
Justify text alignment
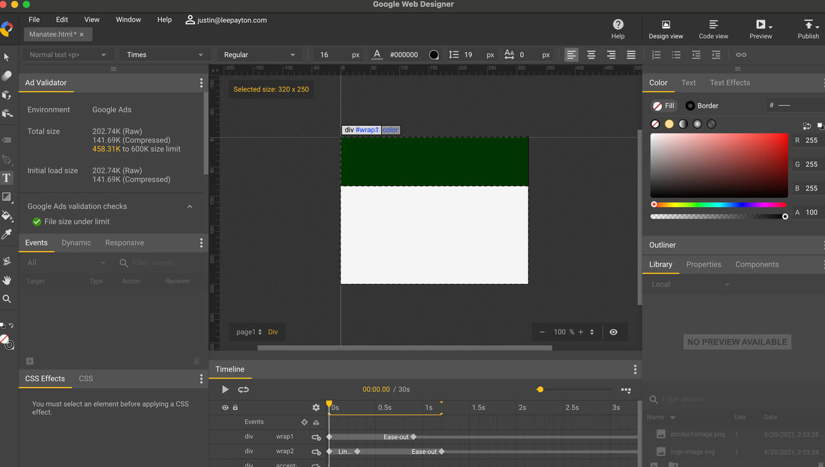(x=631, y=55)
